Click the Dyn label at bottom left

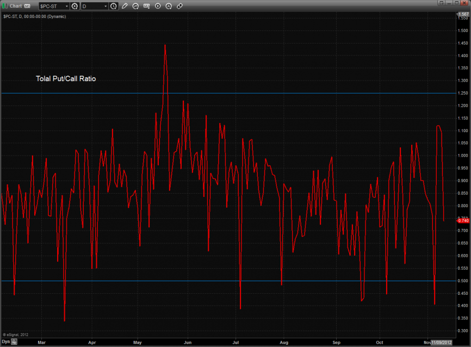6,342
